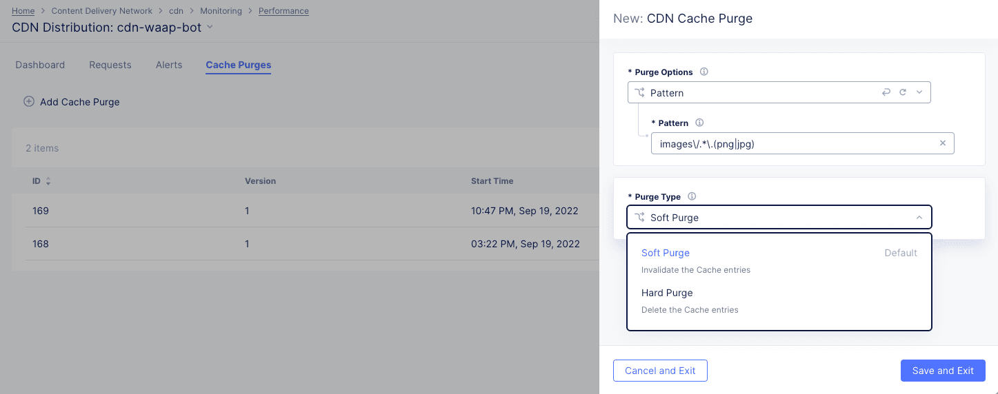998x394 pixels.
Task: Click the Save and Exit button
Action: [x=943, y=371]
